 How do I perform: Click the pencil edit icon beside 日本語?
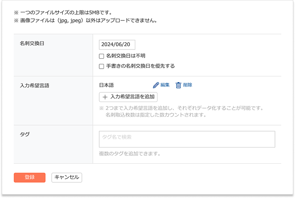[156, 85]
